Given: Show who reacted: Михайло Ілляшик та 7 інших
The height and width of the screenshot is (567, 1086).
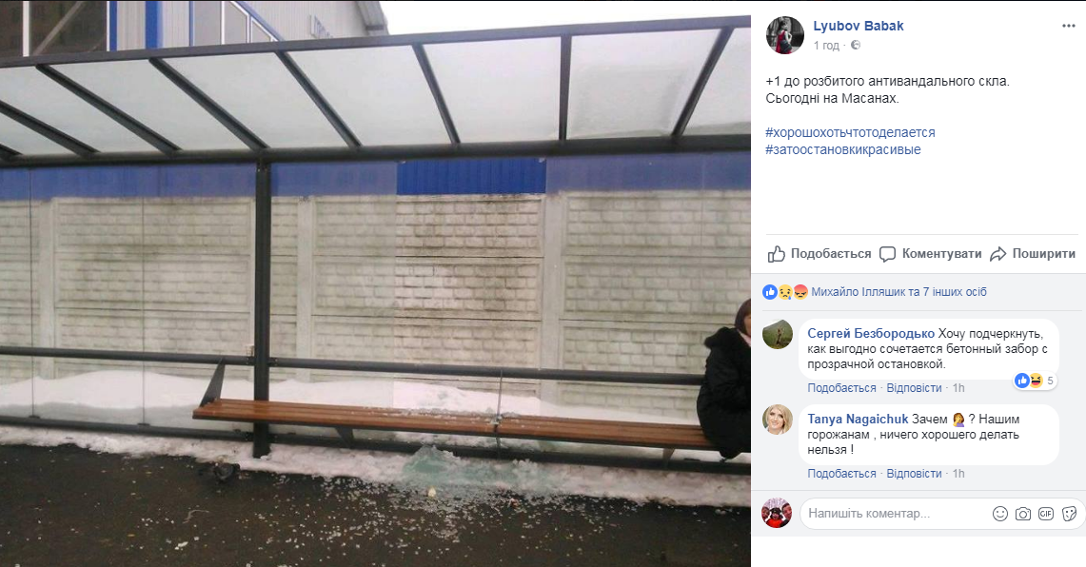Looking at the screenshot, I should click(899, 292).
